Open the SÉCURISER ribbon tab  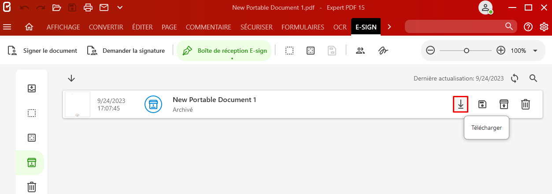(256, 27)
